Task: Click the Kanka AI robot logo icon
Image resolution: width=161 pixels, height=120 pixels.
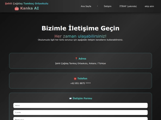Action: click(17, 8)
